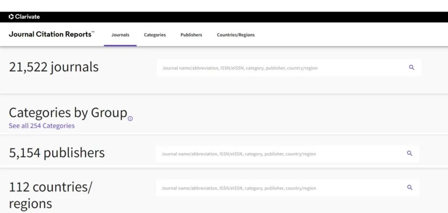Select the 21,522 journals heading
The height and width of the screenshot is (213, 448).
click(x=54, y=67)
